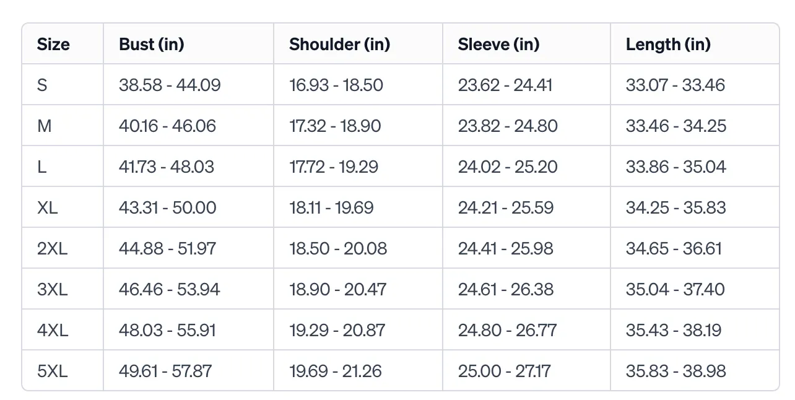Click sleeve value 25.00 - 27.17
Viewport: 795px width, 400px height.
coord(505,371)
